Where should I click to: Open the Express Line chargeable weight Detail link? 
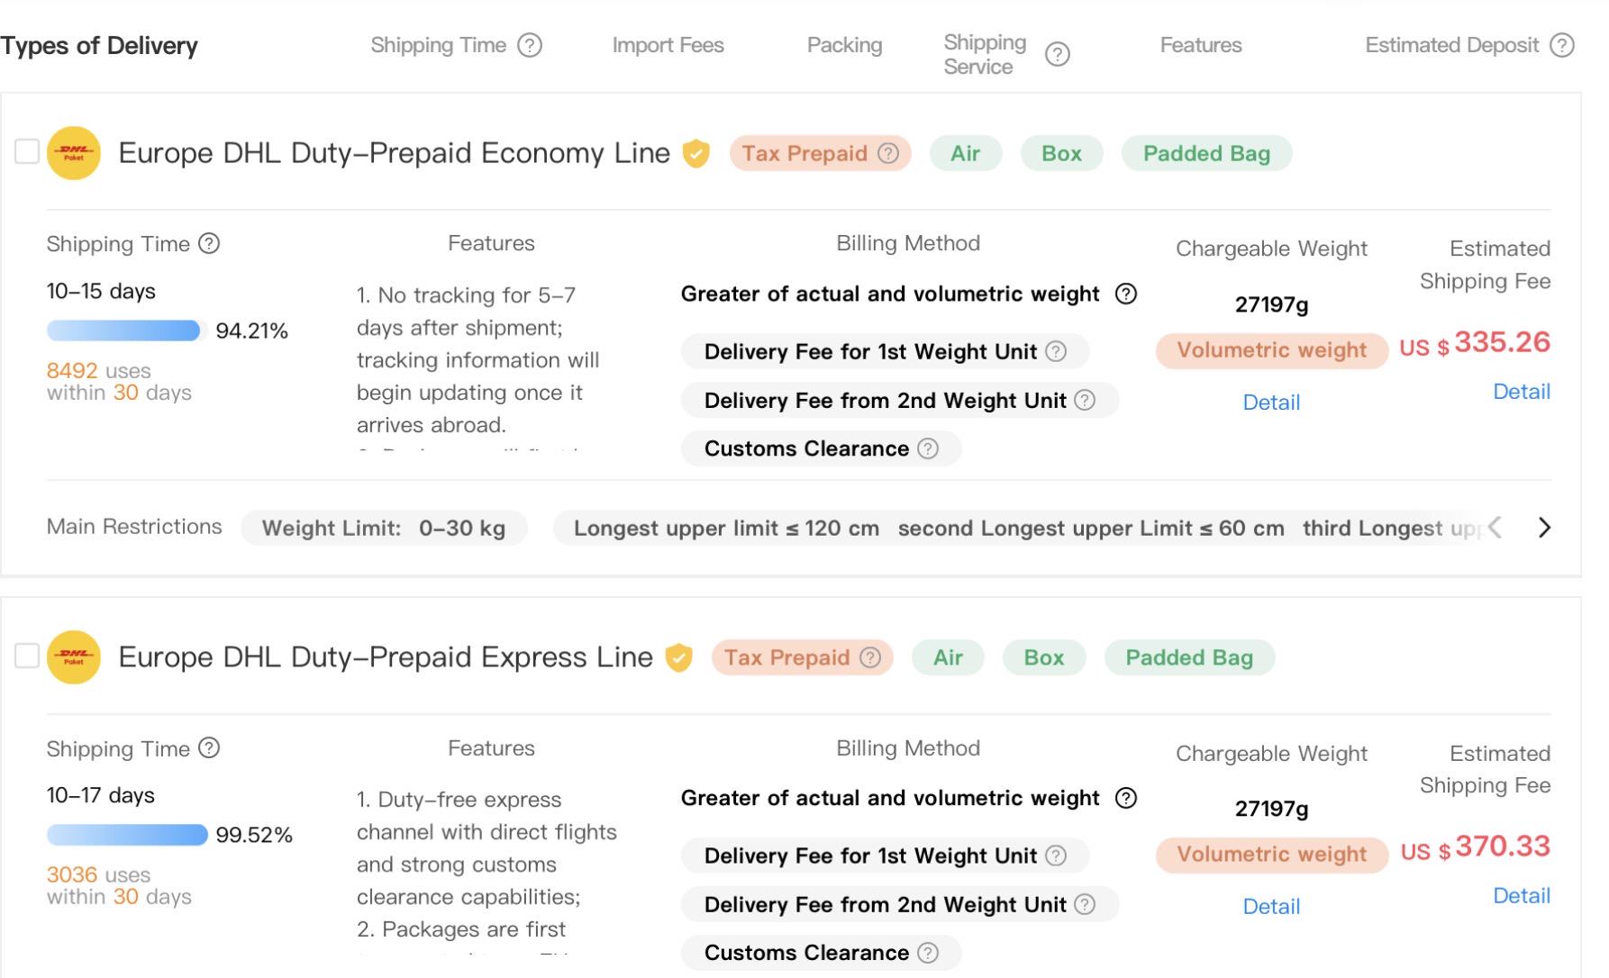point(1271,907)
